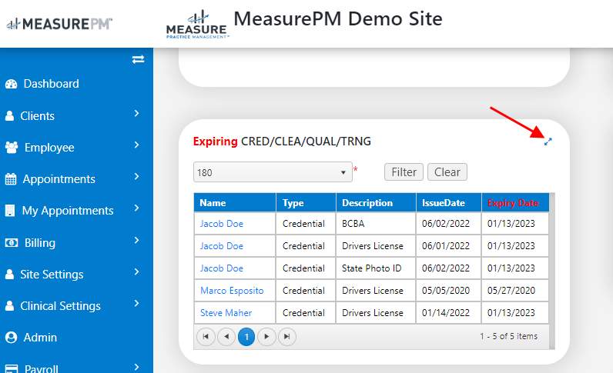
Task: Open Jacob Doe link in BCBA row
Action: click(x=222, y=224)
